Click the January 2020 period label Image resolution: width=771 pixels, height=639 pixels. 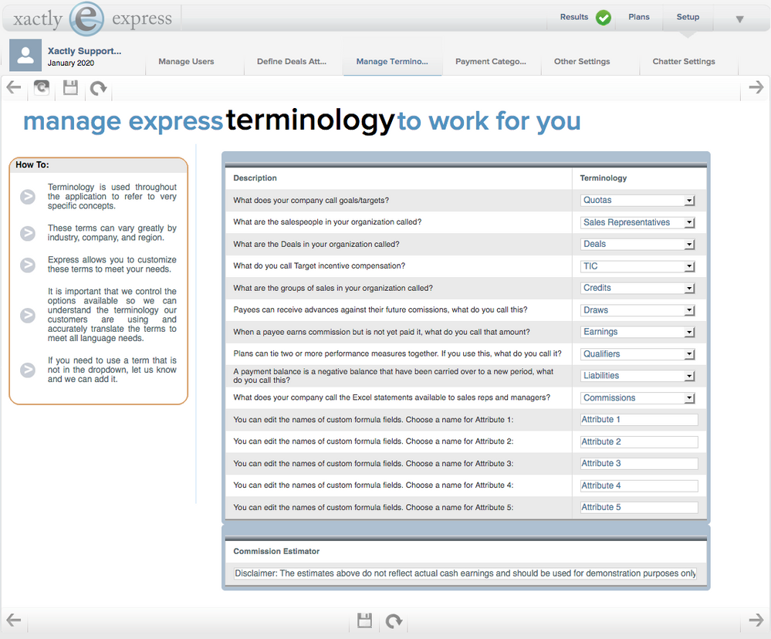(x=71, y=63)
